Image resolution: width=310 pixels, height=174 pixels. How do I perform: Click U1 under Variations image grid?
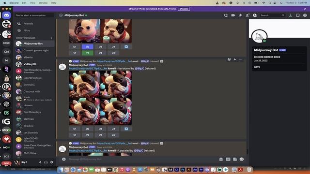pyautogui.click(x=75, y=129)
